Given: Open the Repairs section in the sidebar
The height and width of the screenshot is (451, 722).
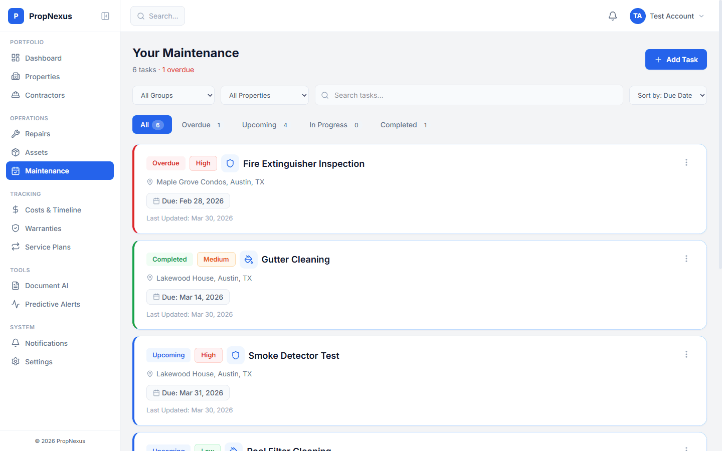Looking at the screenshot, I should tap(38, 134).
